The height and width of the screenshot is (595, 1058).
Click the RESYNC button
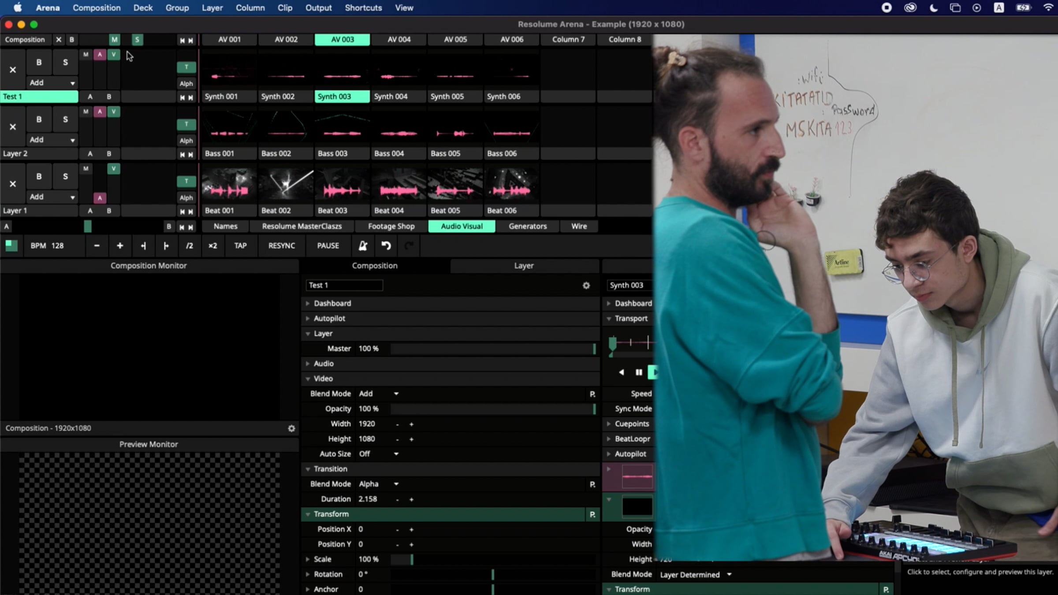[x=282, y=245]
